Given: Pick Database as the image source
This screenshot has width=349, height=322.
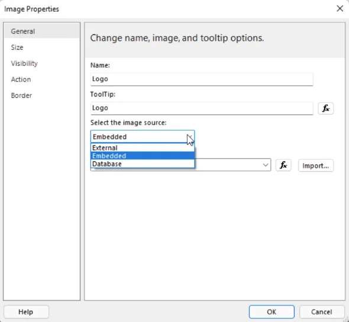Looking at the screenshot, I should pos(143,164).
